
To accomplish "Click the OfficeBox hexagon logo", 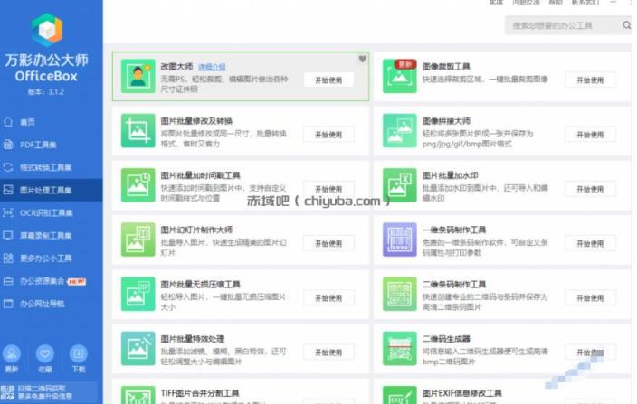I will click(x=47, y=30).
